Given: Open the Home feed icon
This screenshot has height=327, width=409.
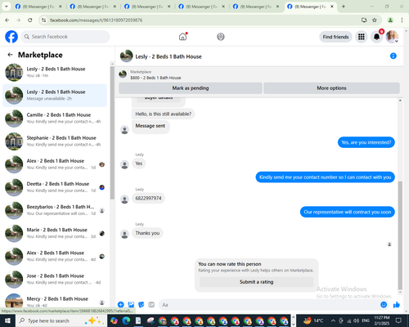Looking at the screenshot, I should click(182, 37).
